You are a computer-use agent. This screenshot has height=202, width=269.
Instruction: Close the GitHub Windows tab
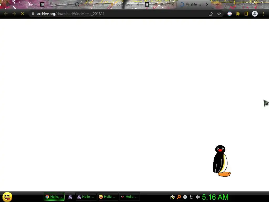coord(103,4)
